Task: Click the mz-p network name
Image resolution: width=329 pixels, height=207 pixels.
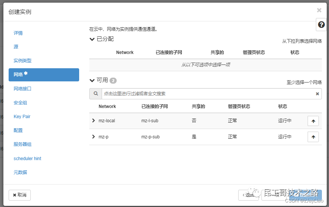Action: tap(104, 137)
